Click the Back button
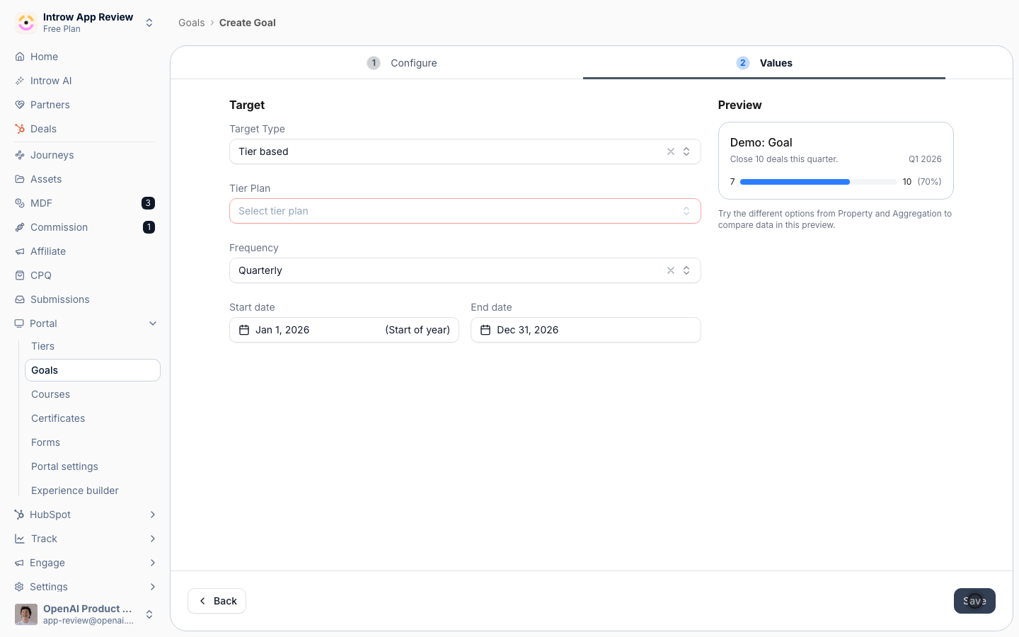 tap(217, 601)
